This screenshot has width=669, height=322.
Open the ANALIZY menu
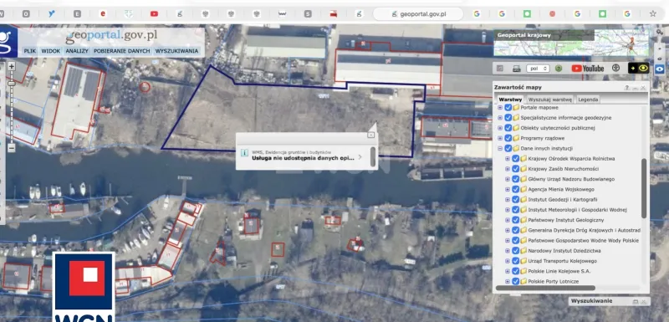(77, 51)
